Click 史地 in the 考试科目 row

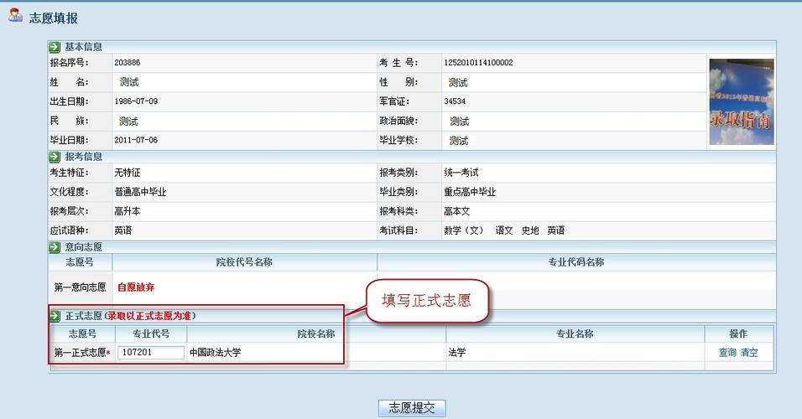coord(530,230)
